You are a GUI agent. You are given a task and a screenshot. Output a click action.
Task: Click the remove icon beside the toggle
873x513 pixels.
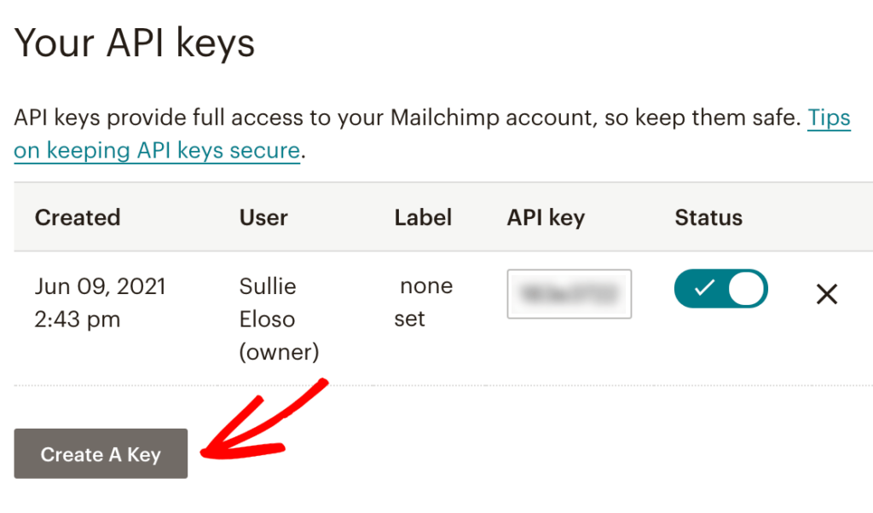[826, 294]
